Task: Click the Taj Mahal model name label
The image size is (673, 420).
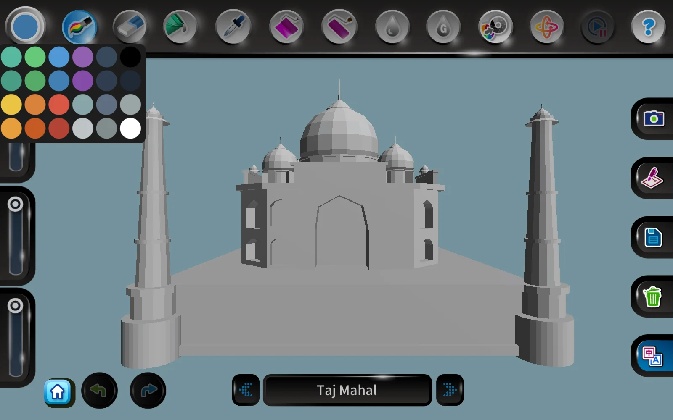Action: pyautogui.click(x=347, y=390)
